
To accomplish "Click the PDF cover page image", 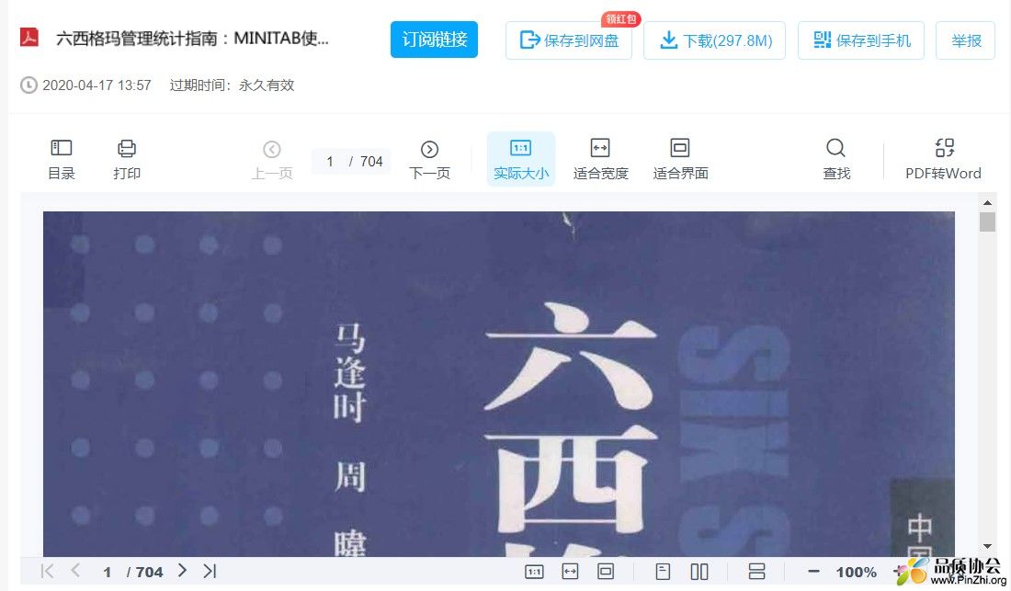I will [x=498, y=384].
